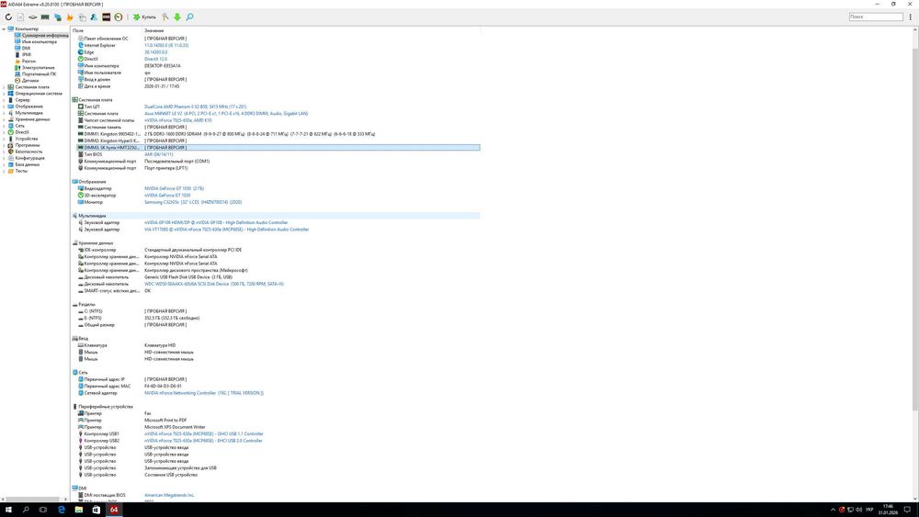919x517 pixels.
Task: Open the Samsung C32G5x monitor link
Action: 193,202
